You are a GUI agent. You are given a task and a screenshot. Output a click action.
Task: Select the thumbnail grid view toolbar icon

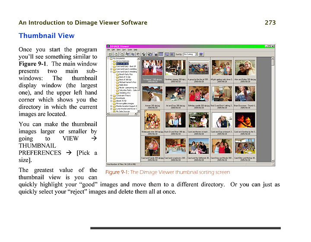161,54
